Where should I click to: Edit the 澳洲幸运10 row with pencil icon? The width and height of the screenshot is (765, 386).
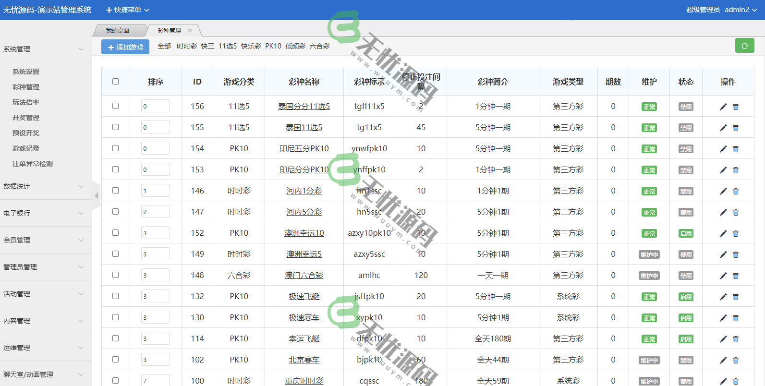point(723,233)
